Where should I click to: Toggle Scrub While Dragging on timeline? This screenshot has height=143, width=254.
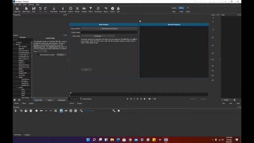click(x=66, y=111)
